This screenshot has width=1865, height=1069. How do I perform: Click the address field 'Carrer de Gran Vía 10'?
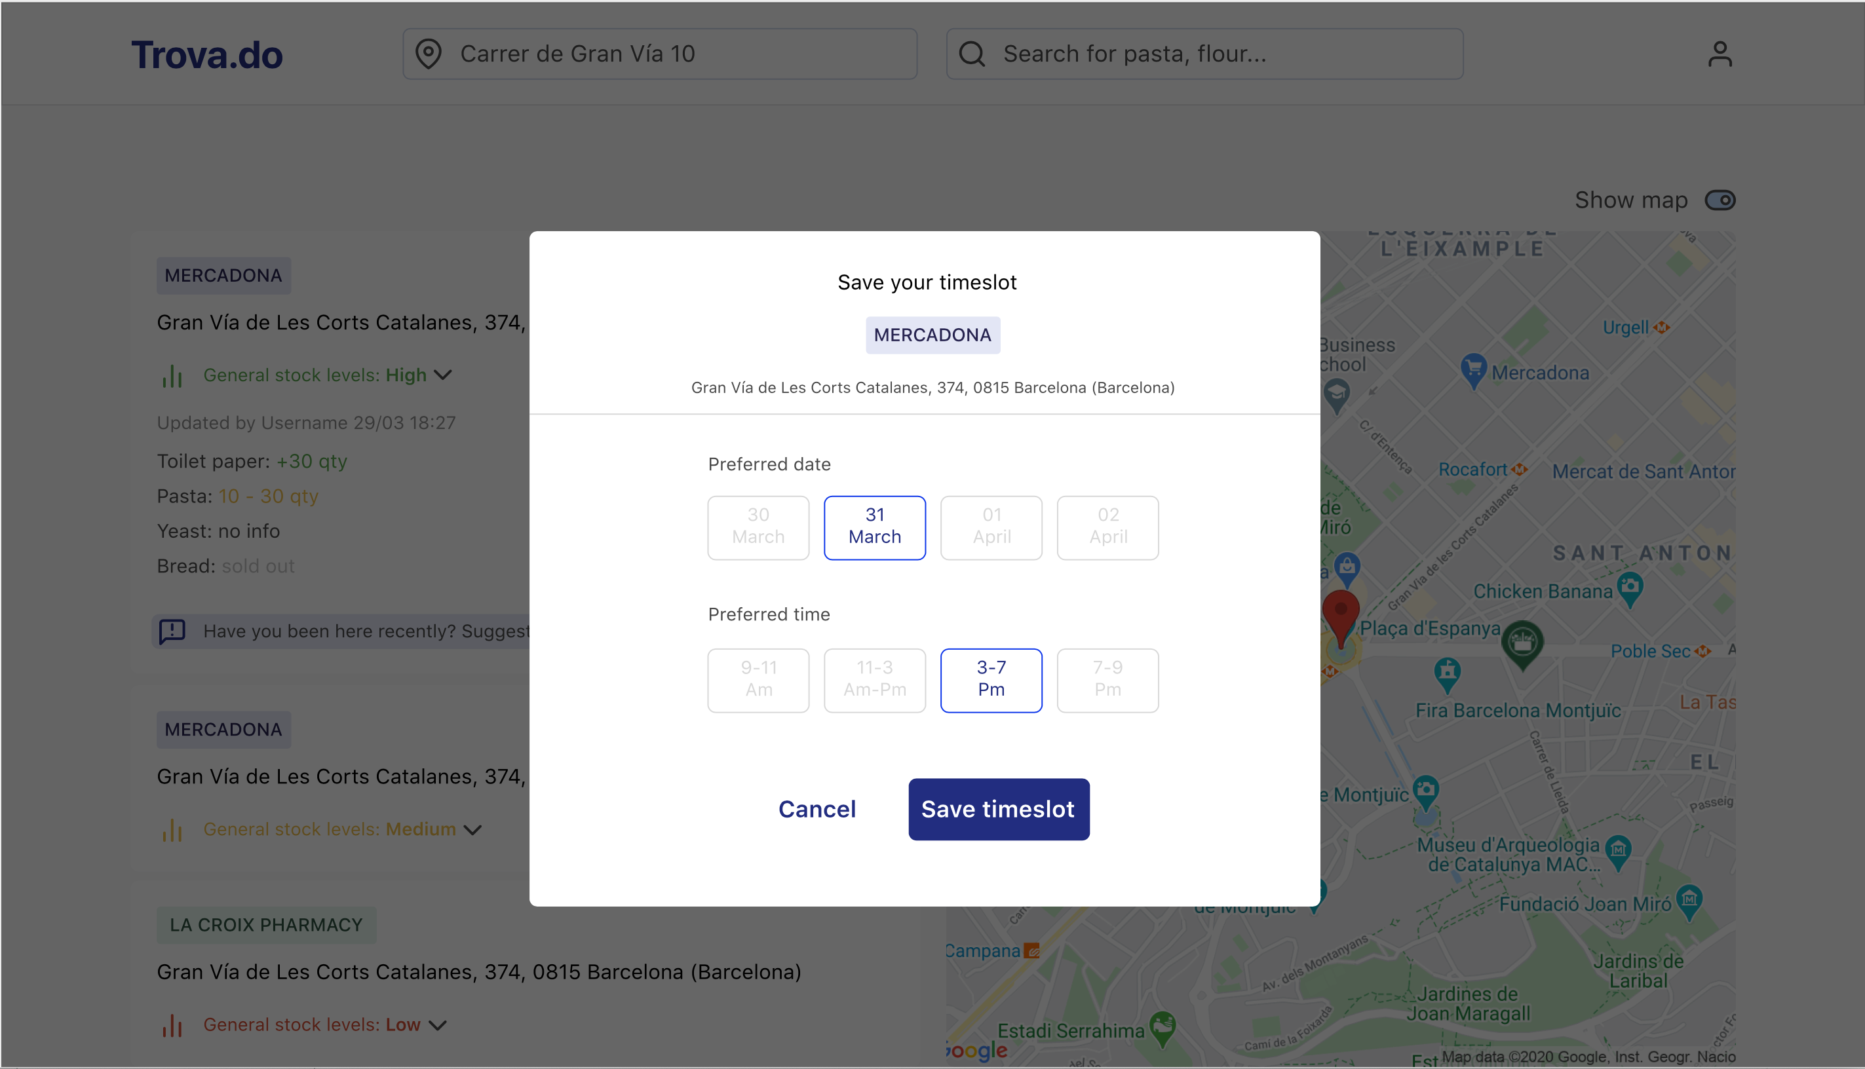coord(660,54)
